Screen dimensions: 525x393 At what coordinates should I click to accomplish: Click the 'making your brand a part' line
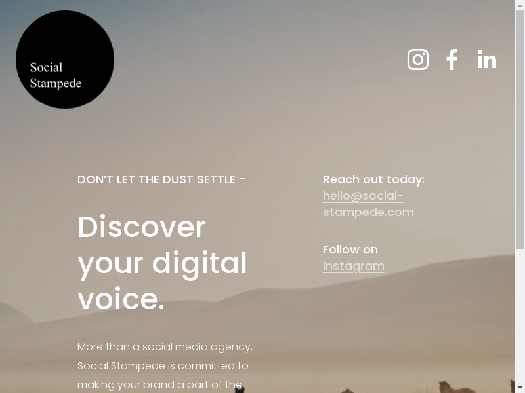coord(159,385)
